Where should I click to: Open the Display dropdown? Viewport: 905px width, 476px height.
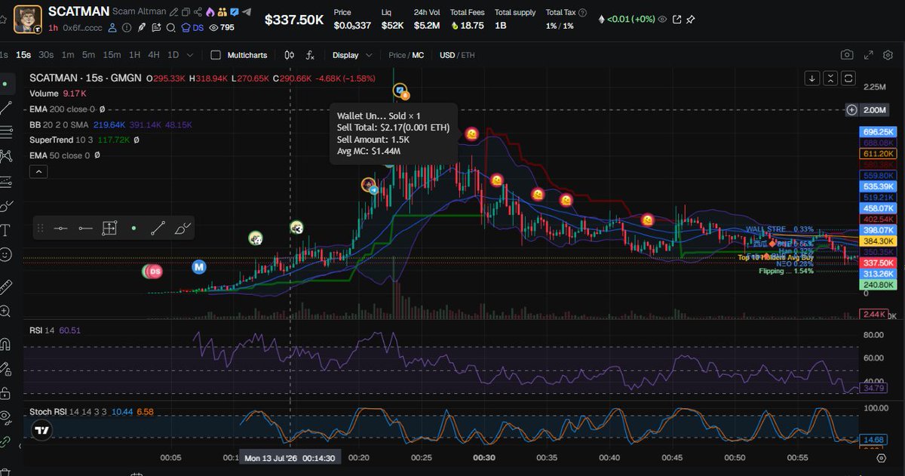(352, 55)
